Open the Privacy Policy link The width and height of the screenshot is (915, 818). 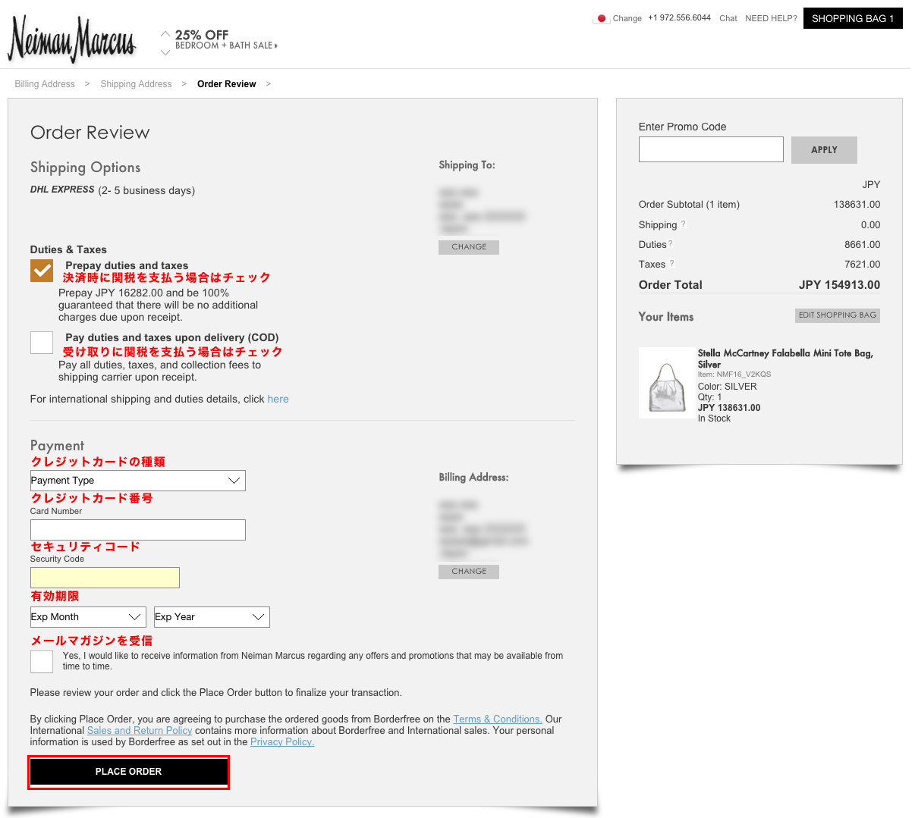pyautogui.click(x=282, y=741)
